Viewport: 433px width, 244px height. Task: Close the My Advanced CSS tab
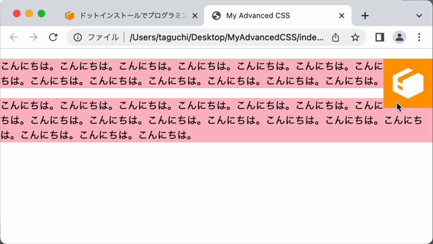click(x=342, y=16)
